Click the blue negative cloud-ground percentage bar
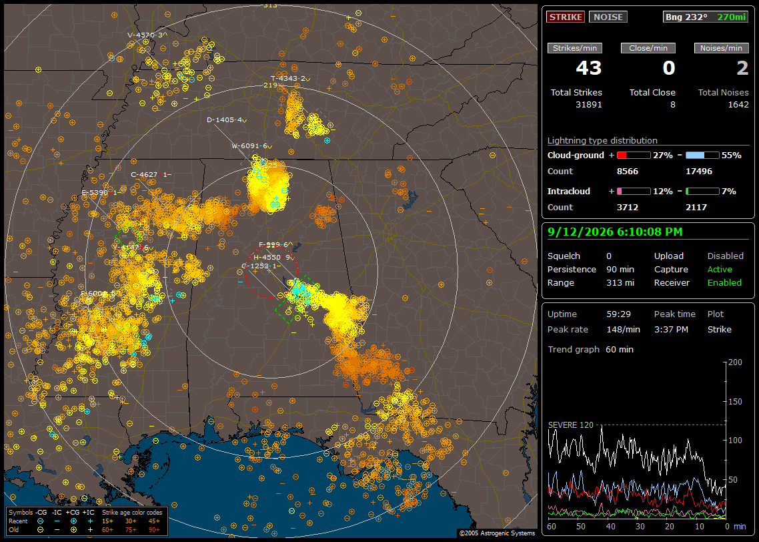The width and height of the screenshot is (759, 542). pos(702,156)
